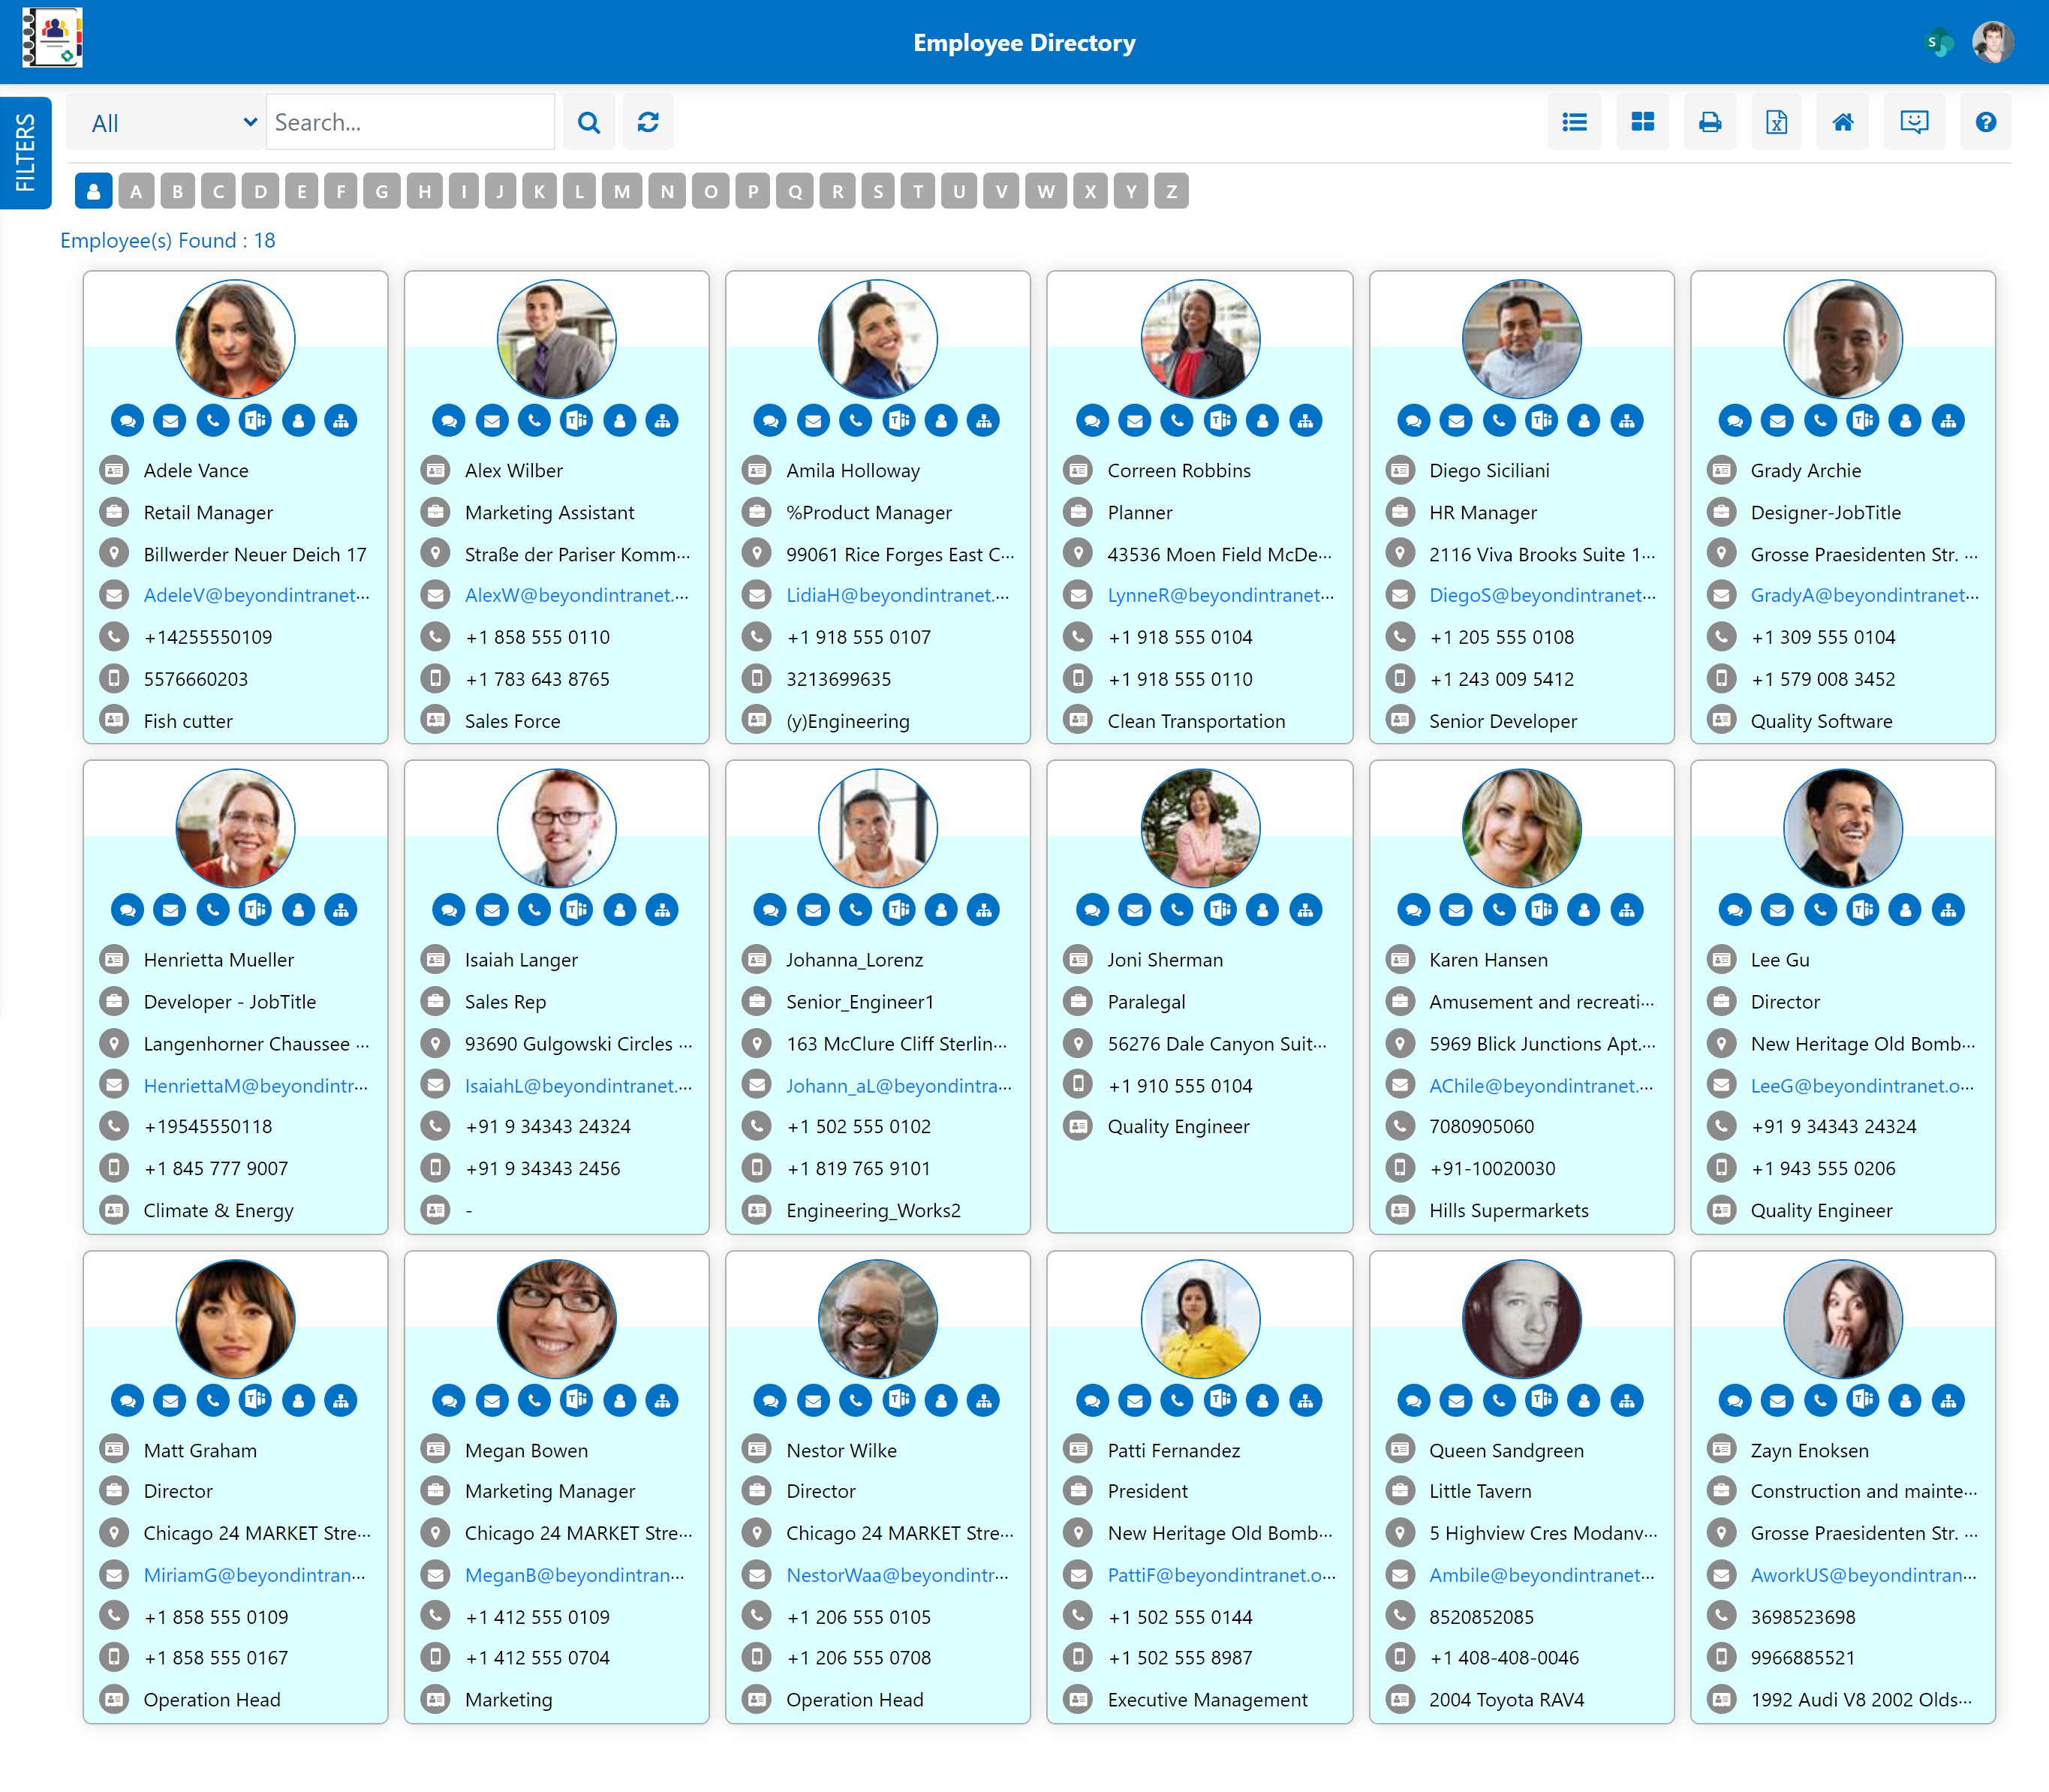This screenshot has height=1792, width=2049.
Task: Open Karen Hansen's contact card
Action: pos(1584,909)
